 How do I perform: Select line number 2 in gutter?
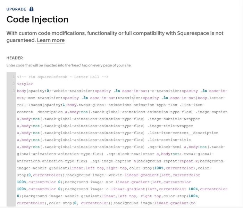[x=13, y=84]
